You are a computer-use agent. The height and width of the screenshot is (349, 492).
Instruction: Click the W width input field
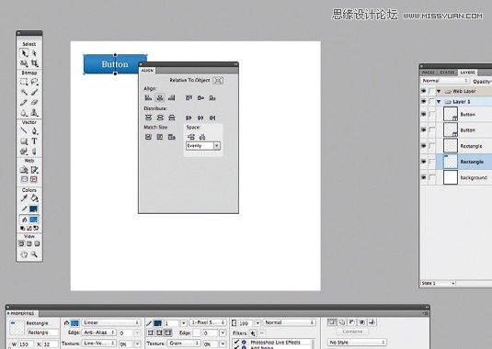26,344
